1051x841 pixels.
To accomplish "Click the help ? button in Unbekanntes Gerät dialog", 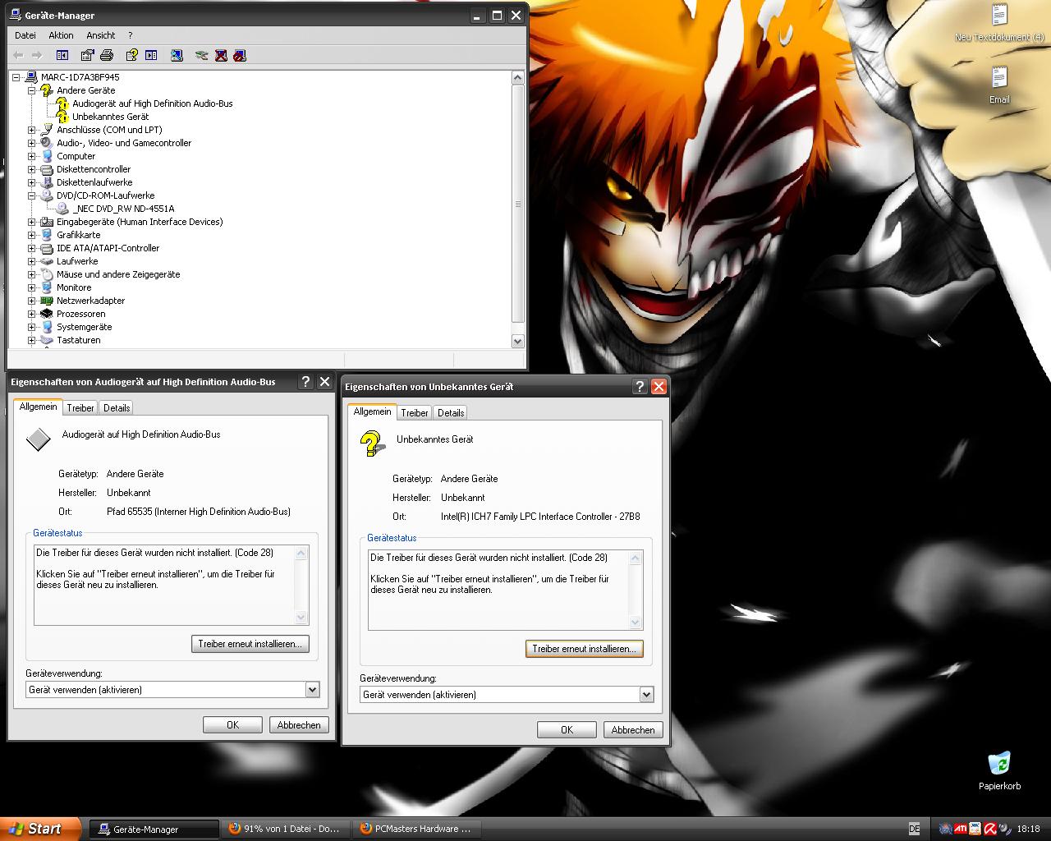I will (x=640, y=386).
